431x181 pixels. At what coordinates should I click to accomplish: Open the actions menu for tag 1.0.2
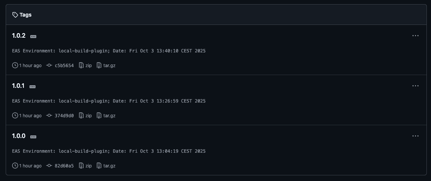pos(415,36)
